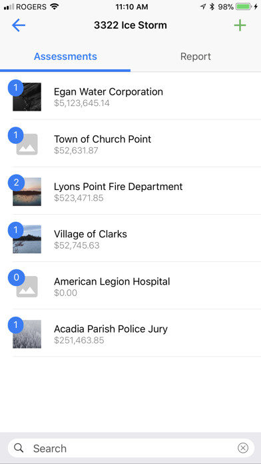The image size is (261, 464).
Task: Tap the magnifying glass search icon
Action: tap(19, 448)
